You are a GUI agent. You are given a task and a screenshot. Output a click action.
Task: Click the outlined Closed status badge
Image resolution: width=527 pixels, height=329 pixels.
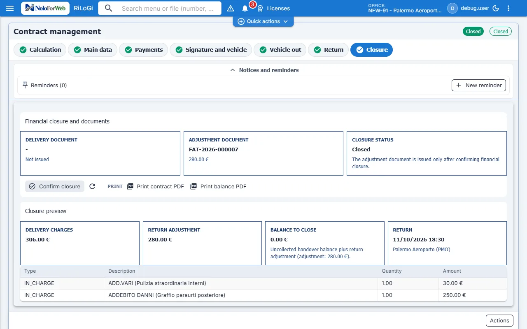click(x=501, y=31)
